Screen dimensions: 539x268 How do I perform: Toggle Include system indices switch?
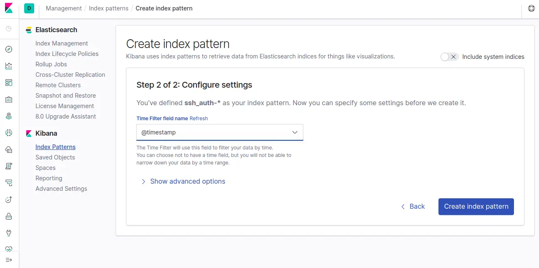(x=449, y=57)
